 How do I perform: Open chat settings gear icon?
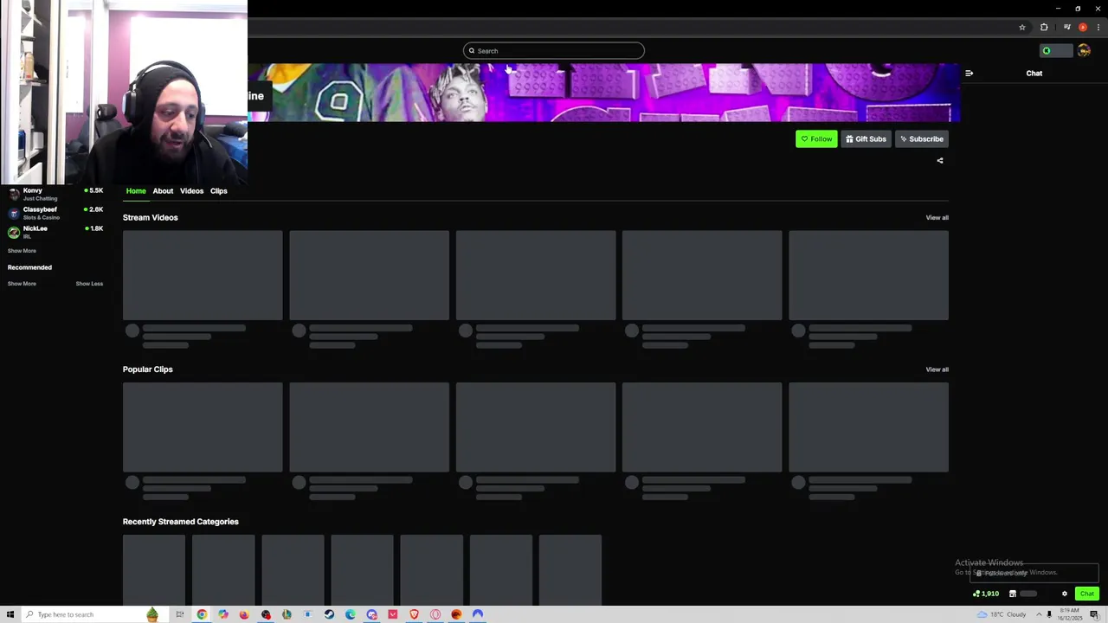[1065, 594]
